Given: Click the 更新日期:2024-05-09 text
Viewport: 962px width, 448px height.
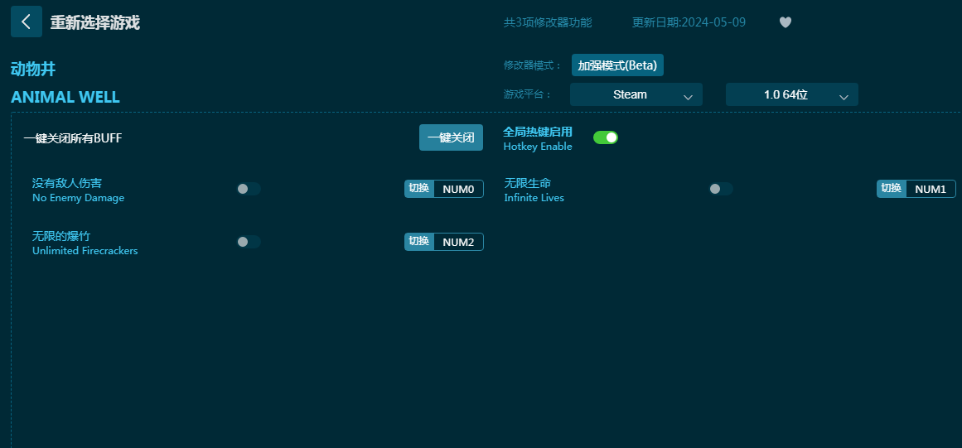Looking at the screenshot, I should click(x=689, y=22).
